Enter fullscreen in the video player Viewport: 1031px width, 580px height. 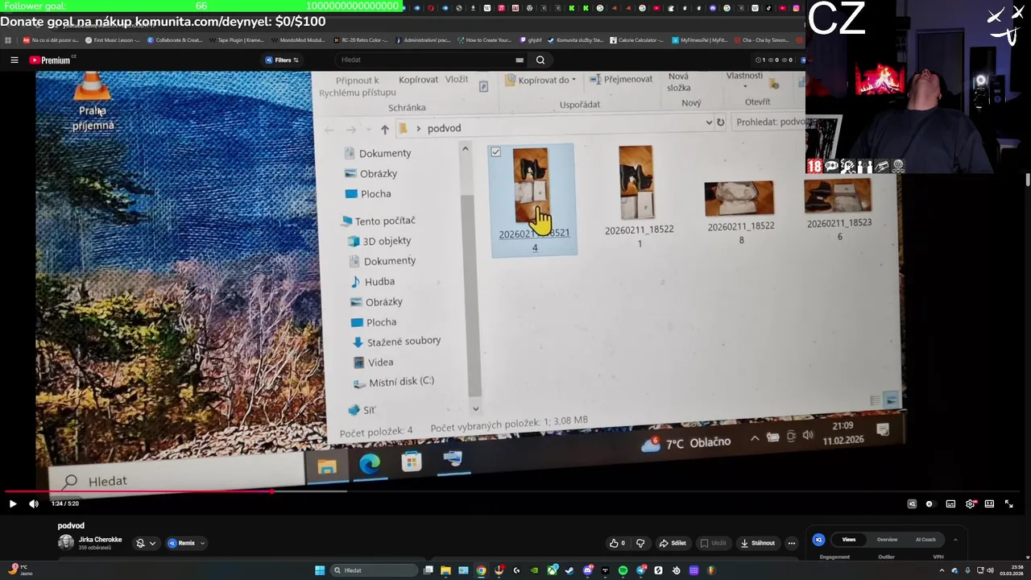[1008, 503]
